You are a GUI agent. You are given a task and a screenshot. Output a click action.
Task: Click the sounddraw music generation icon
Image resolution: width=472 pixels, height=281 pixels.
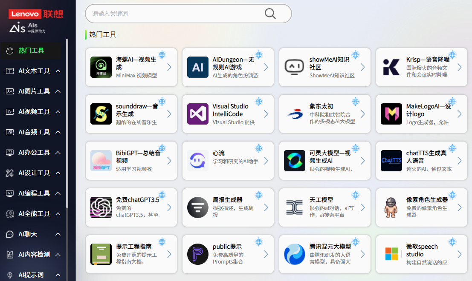tap(101, 114)
